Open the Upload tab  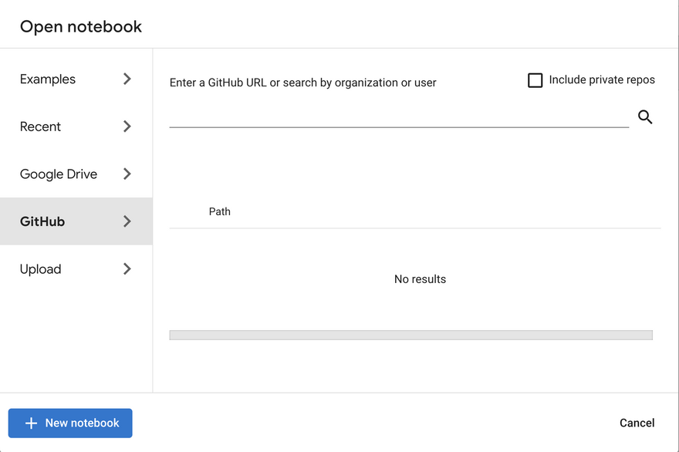tap(76, 269)
